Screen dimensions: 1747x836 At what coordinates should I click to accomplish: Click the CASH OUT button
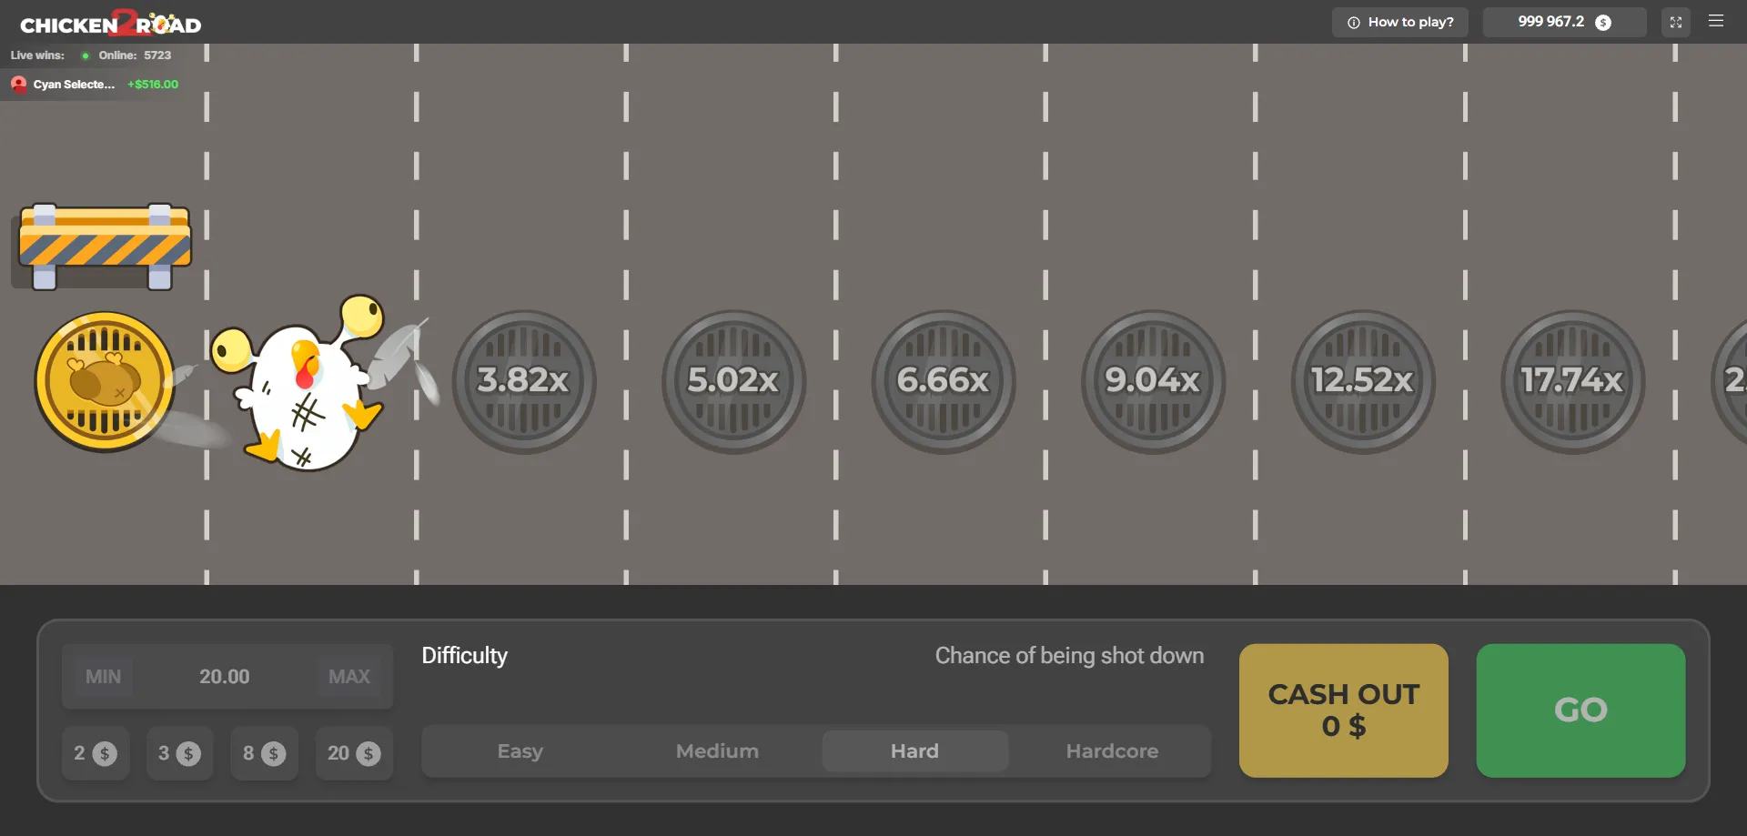pyautogui.click(x=1344, y=710)
